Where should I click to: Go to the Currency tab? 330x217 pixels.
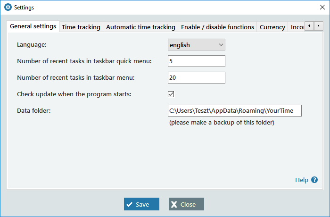(272, 27)
